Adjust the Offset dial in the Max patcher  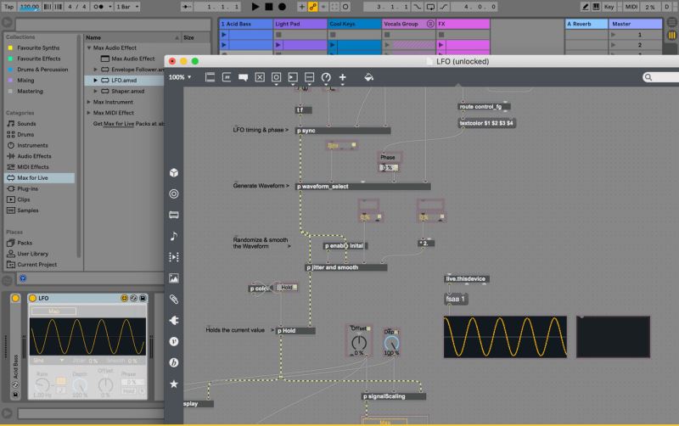pyautogui.click(x=359, y=343)
